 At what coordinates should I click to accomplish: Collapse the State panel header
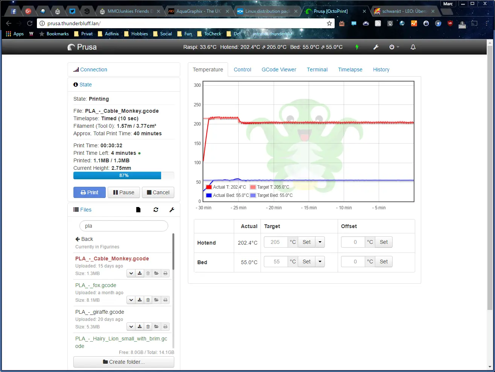coord(85,85)
